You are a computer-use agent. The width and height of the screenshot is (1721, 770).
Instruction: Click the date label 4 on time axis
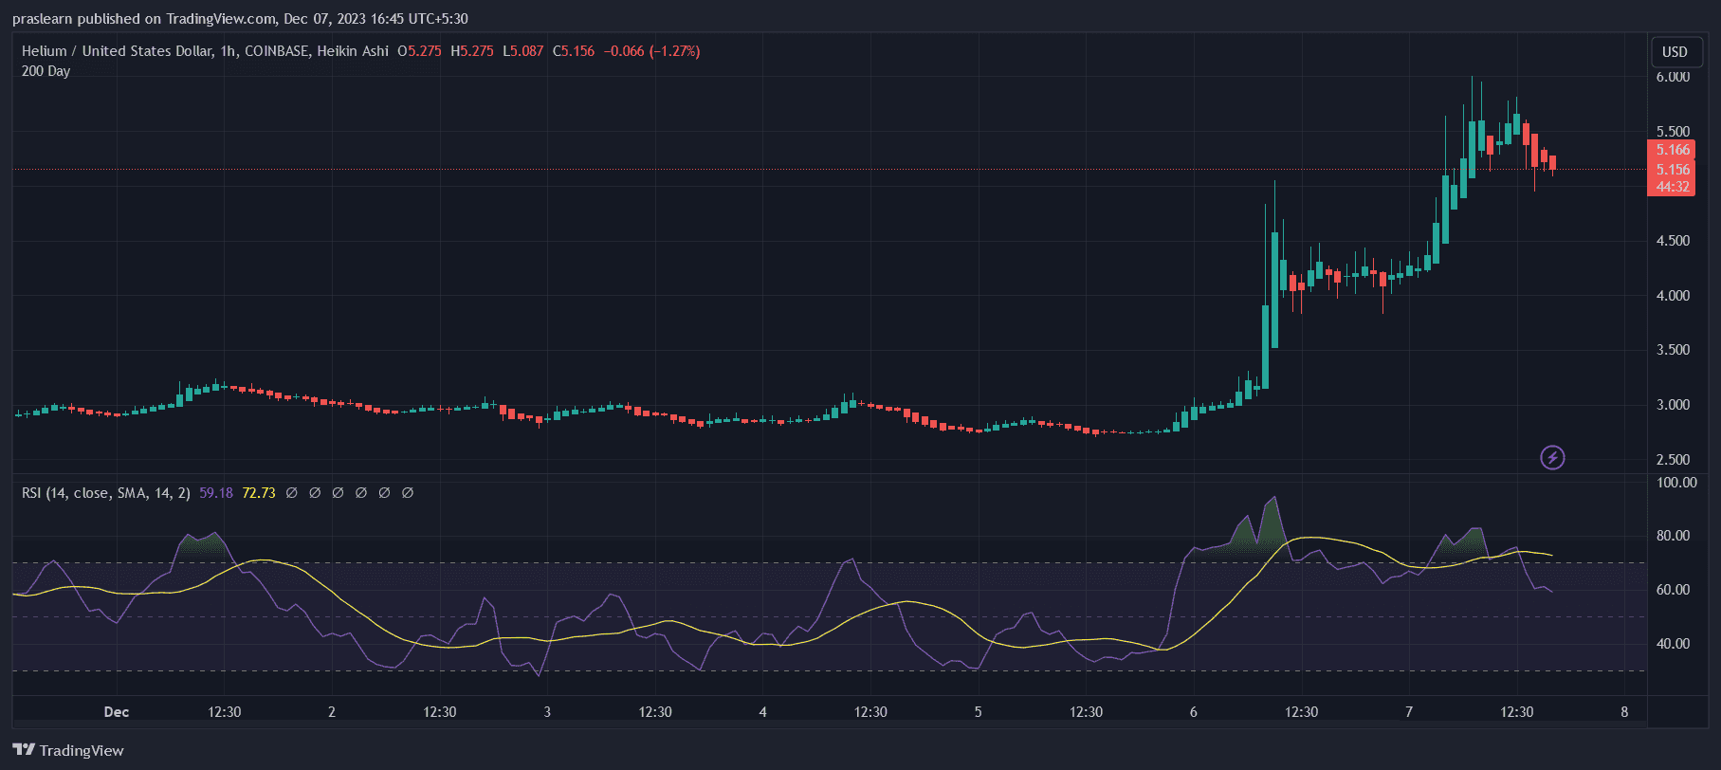762,712
